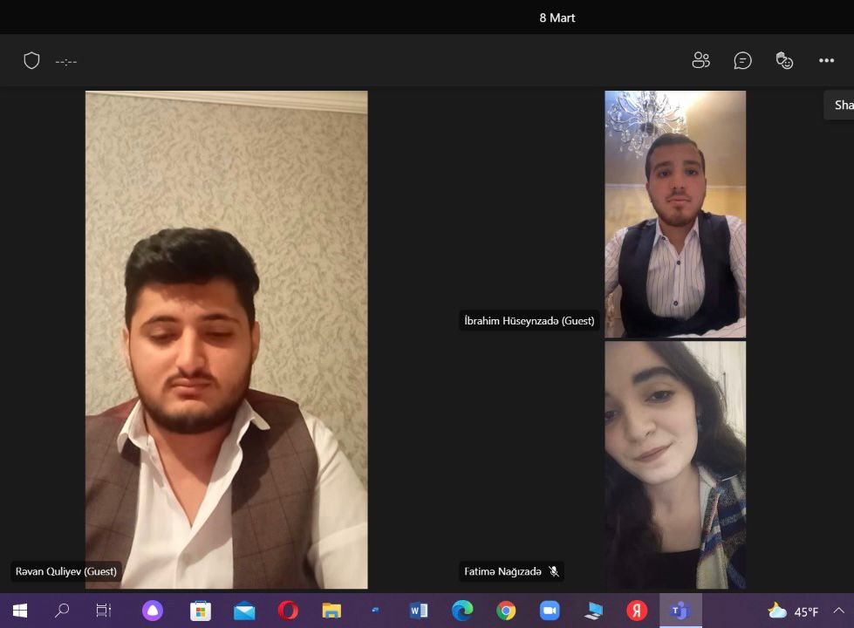This screenshot has width=854, height=628.
Task: Expand the system tray hidden icons chevron
Action: pyautogui.click(x=839, y=611)
